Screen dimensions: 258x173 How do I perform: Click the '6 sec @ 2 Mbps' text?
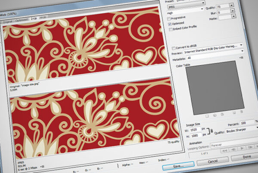[x=28, y=168]
